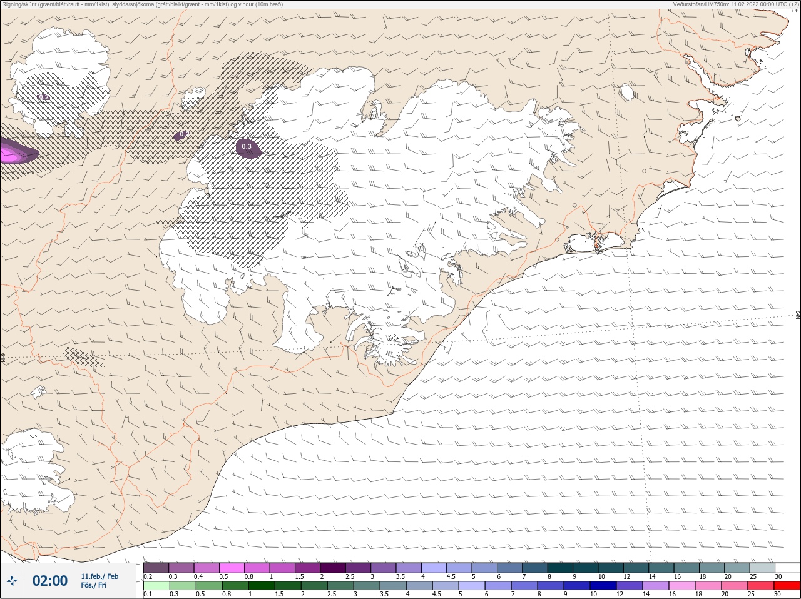Select the lower legend swatch between 5 and 6

(472, 586)
